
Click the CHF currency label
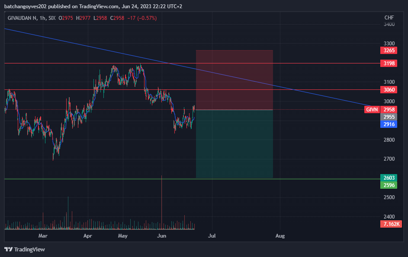coord(389,18)
